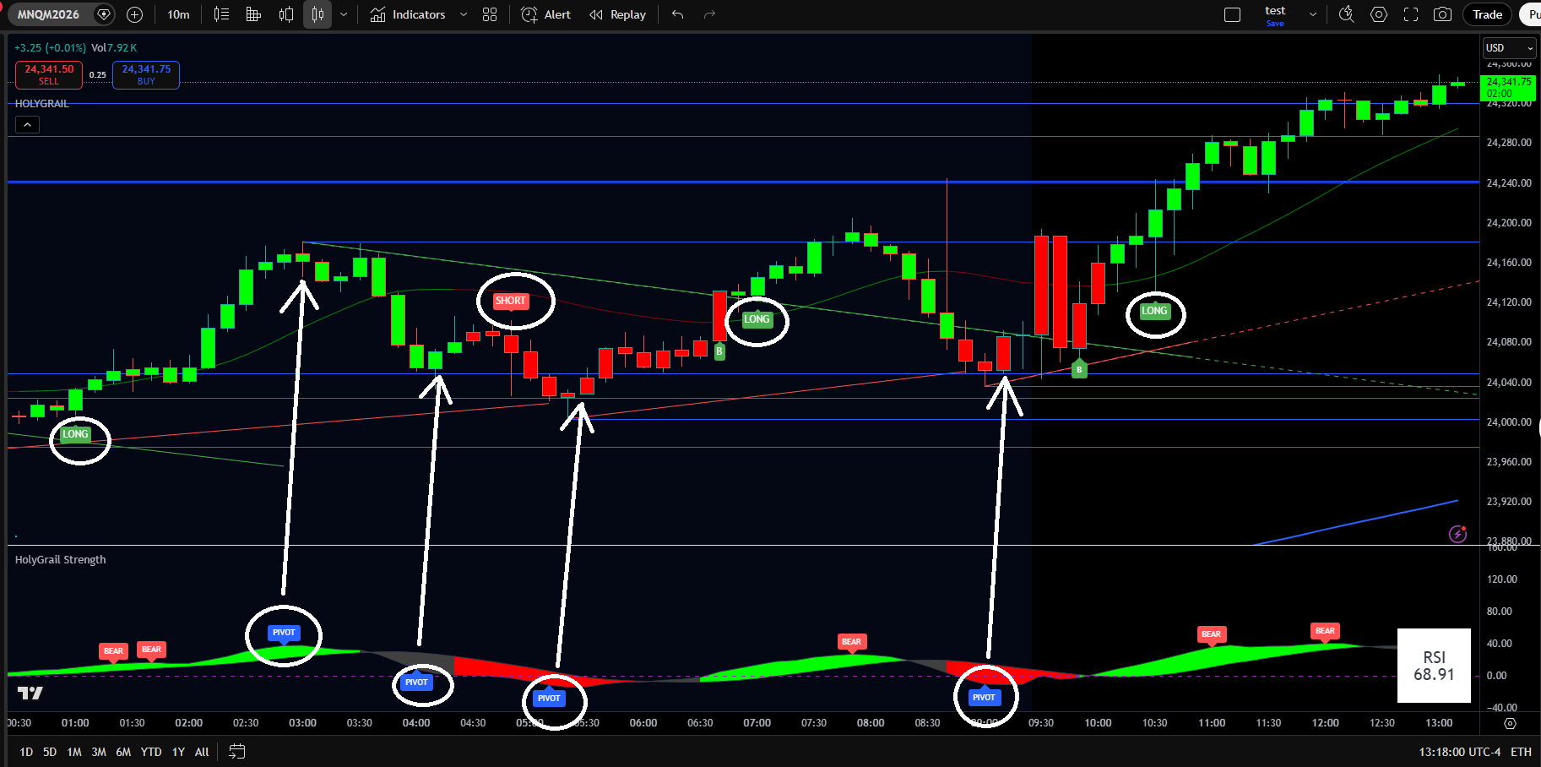Open the USD currency dropdown

(x=1509, y=48)
